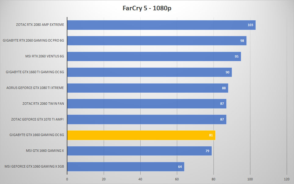This screenshot has height=184, width=294.
Task: Click the 87 value on ZOTAC RTX 2060 TWIN FAN bar
Action: (x=222, y=104)
